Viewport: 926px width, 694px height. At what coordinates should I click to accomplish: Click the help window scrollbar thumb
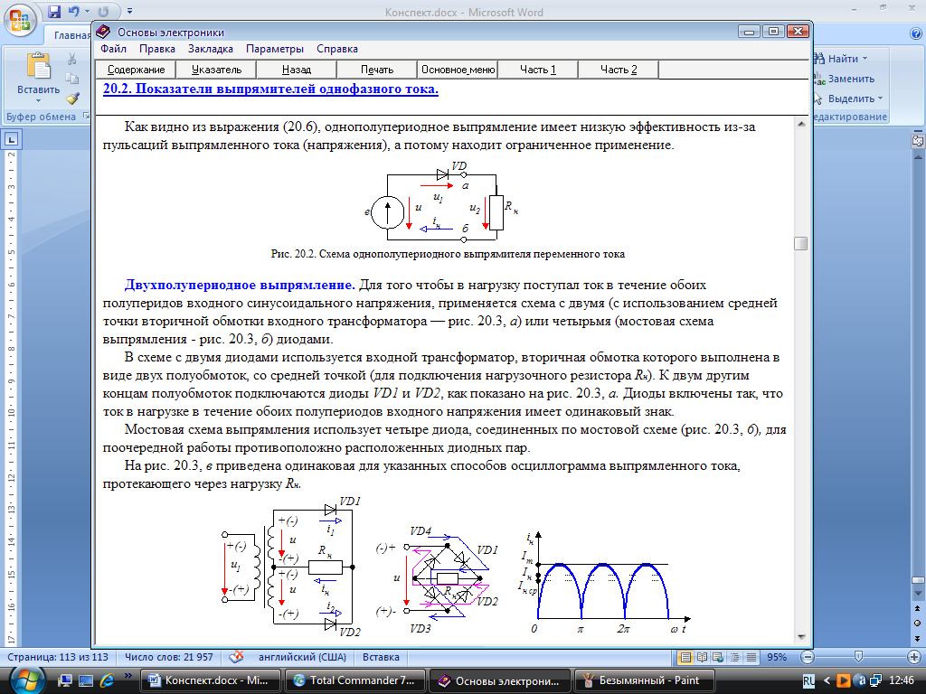point(801,243)
